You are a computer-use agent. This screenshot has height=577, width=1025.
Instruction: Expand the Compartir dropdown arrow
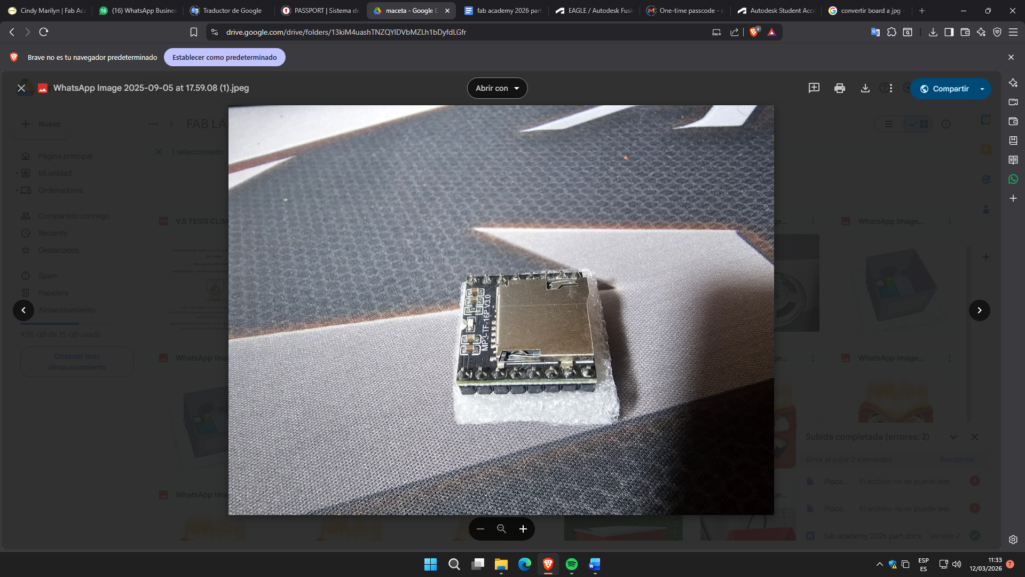pos(982,89)
